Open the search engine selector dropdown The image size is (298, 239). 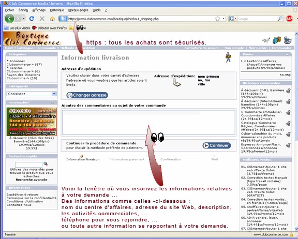(x=232, y=19)
